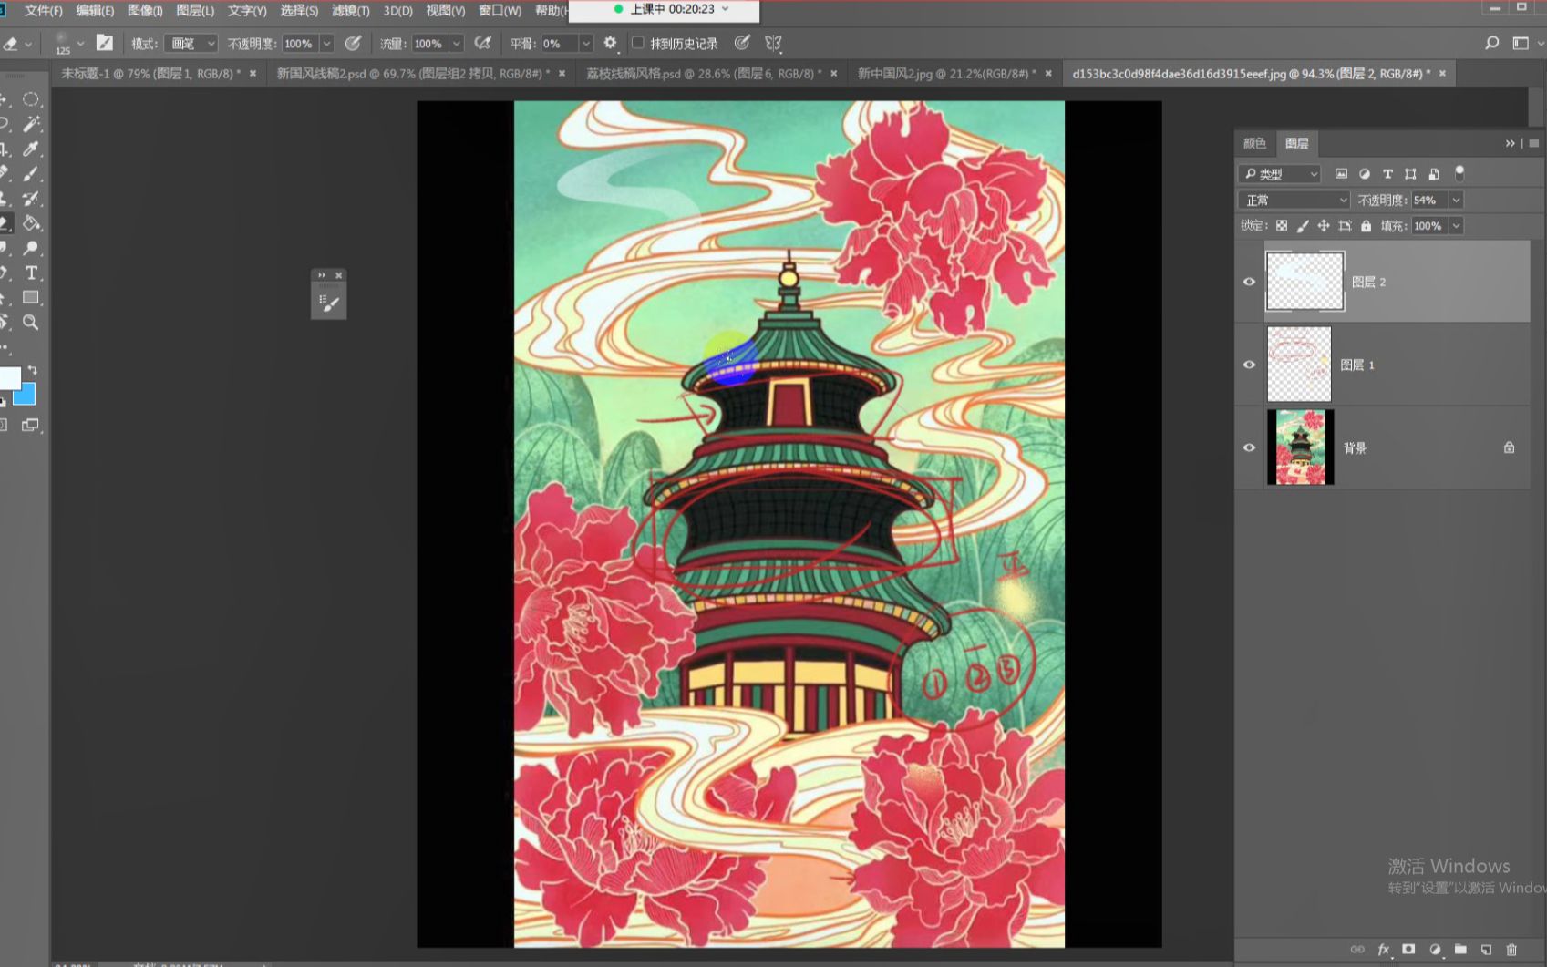This screenshot has width=1547, height=967.
Task: Filter layers by shape type
Action: click(1410, 173)
